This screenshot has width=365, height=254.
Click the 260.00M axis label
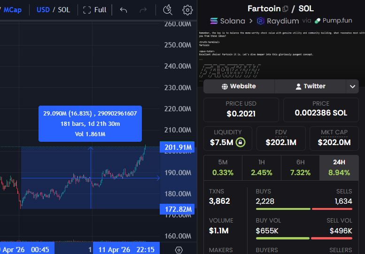pos(178,24)
